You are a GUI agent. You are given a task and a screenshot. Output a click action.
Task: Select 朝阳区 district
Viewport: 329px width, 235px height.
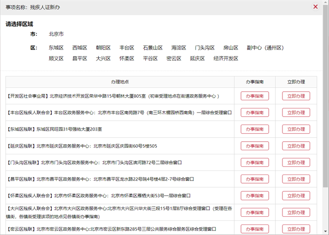pos(103,48)
